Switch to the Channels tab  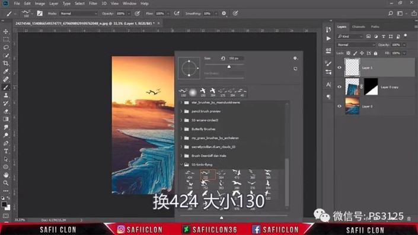(x=358, y=27)
